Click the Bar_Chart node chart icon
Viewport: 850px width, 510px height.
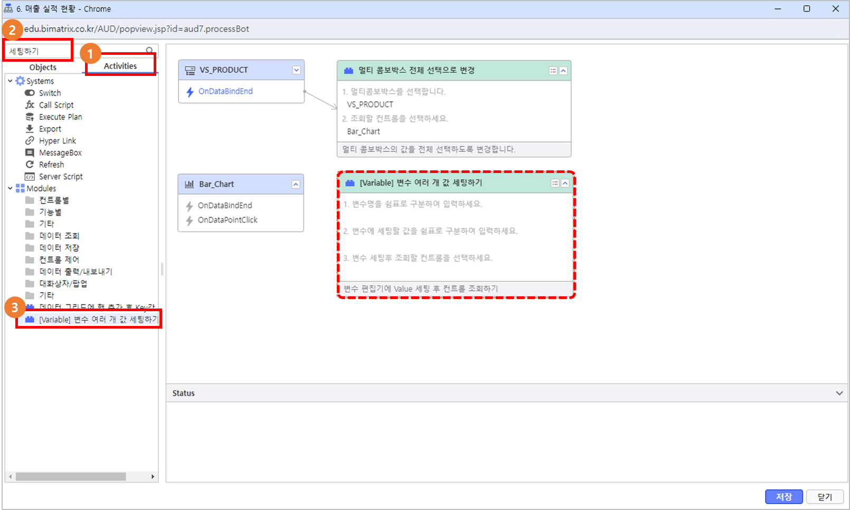(x=190, y=184)
